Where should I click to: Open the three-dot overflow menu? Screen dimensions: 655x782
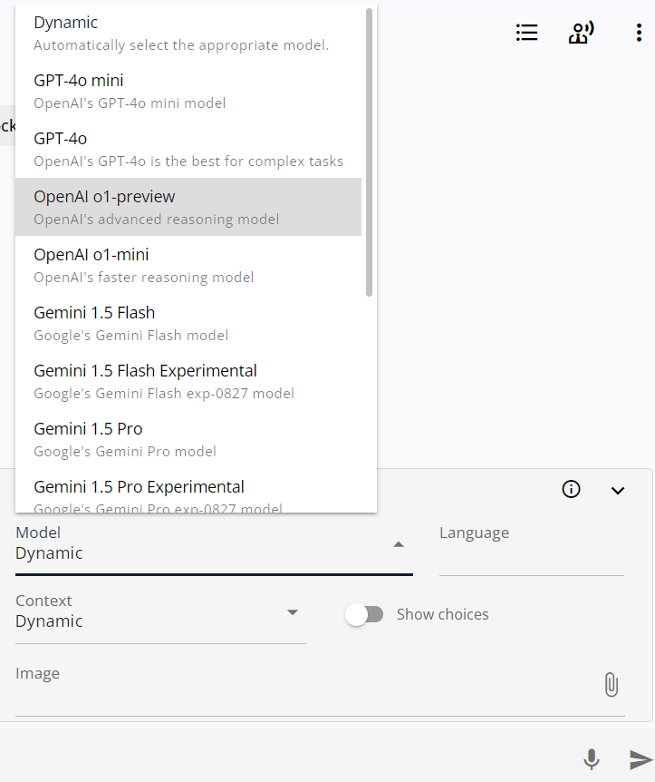(640, 32)
